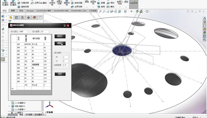
Task: Click the 画封头 button
Action: point(60,36)
